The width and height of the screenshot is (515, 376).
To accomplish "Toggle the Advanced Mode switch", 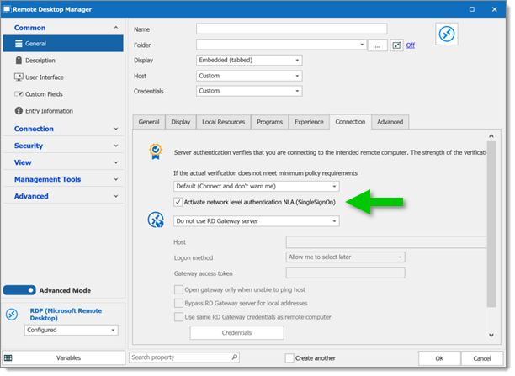I will click(x=19, y=290).
